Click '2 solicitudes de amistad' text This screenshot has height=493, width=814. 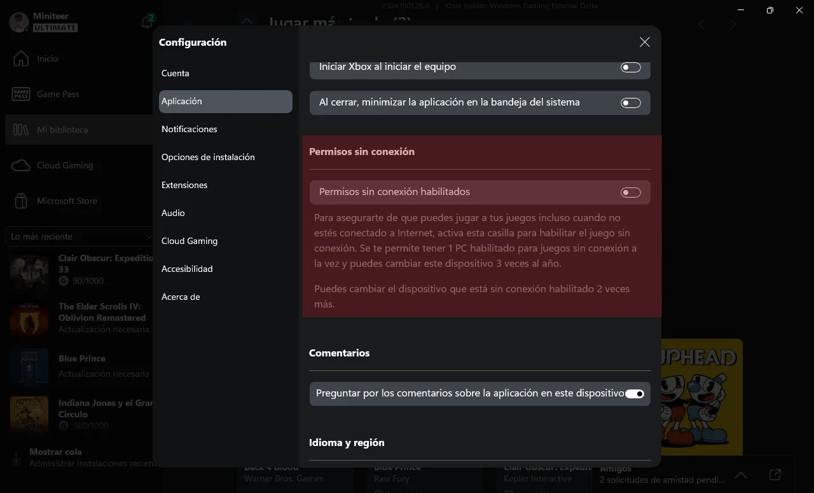(661, 480)
